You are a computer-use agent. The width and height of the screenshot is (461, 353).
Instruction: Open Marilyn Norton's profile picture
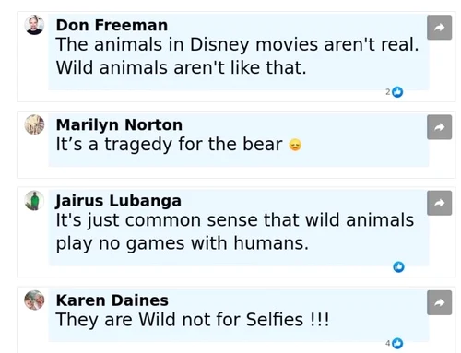[34, 124]
